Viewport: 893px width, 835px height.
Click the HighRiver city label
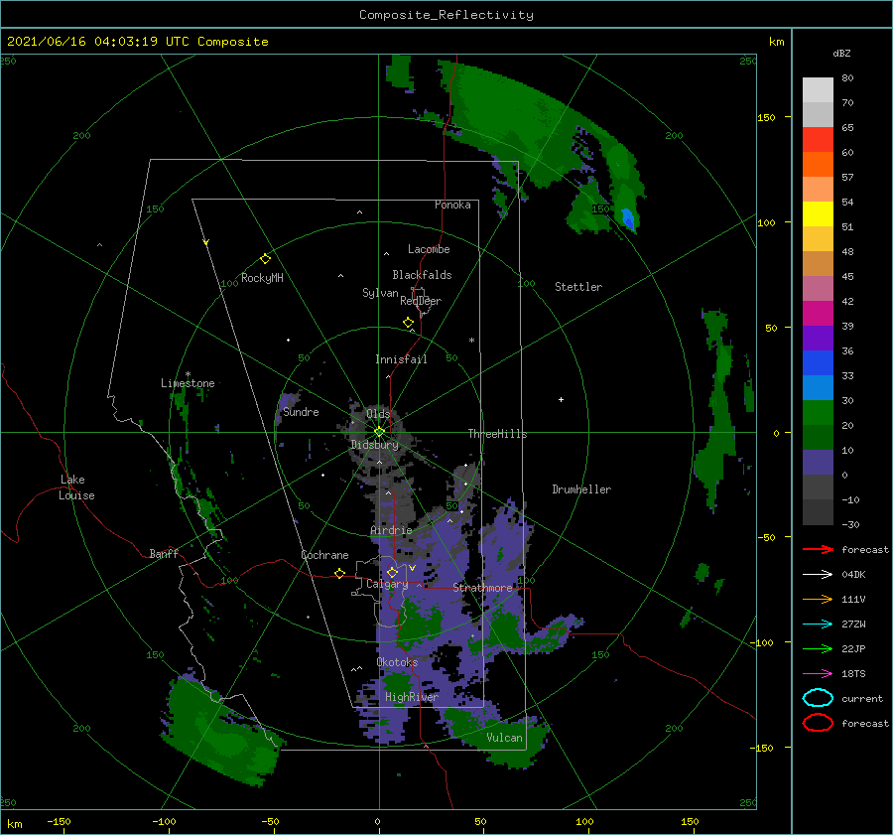412,697
